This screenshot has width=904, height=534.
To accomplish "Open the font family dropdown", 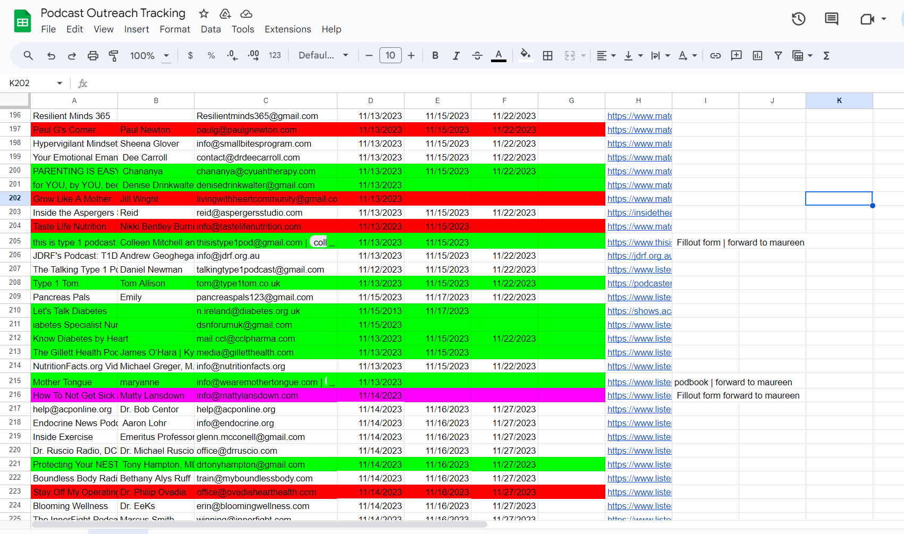I will [x=323, y=55].
